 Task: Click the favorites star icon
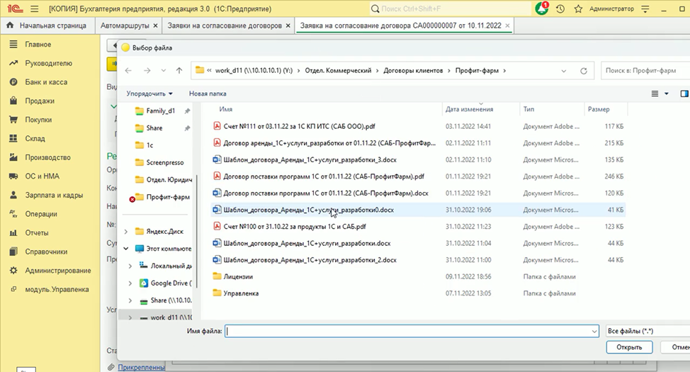pos(578,9)
